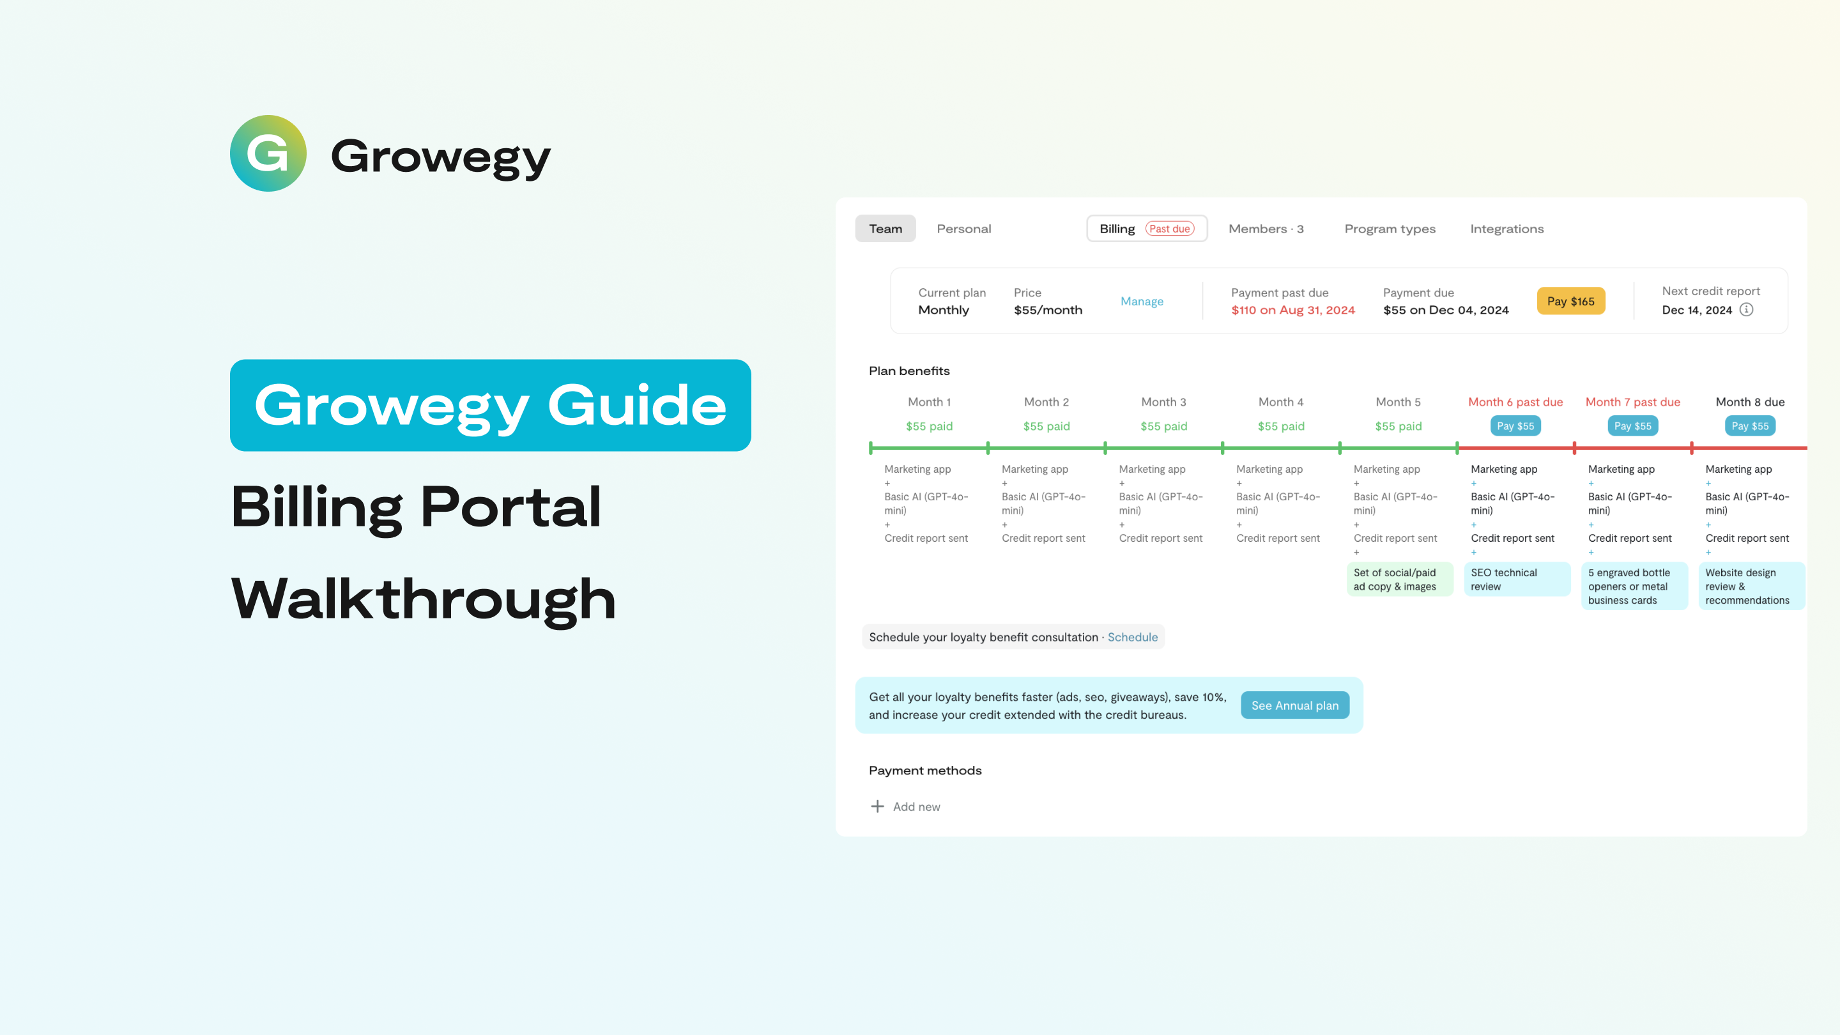Click the See Annual plan button
The image size is (1840, 1035).
tap(1294, 705)
